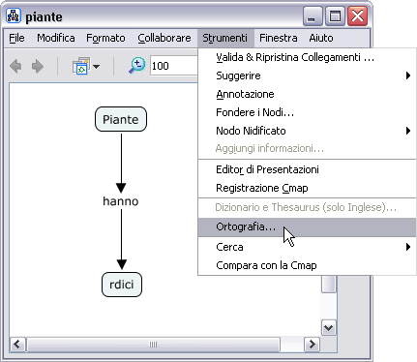This screenshot has width=417, height=362.
Task: Click the vertical scrollbar down arrow
Action: point(329,328)
